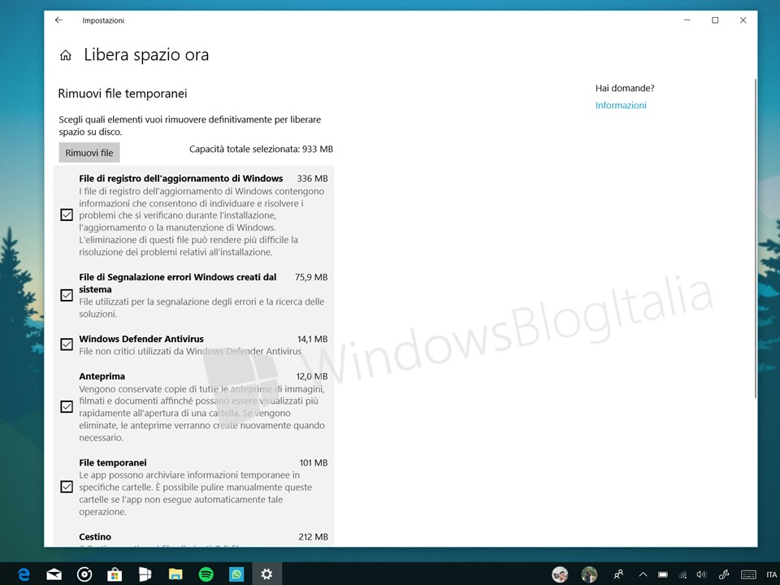Open second pinned contact avatar in taskbar
This screenshot has height=585, width=780.
(590, 574)
